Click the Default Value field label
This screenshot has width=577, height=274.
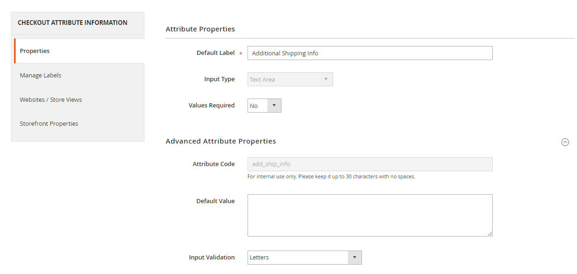[215, 201]
